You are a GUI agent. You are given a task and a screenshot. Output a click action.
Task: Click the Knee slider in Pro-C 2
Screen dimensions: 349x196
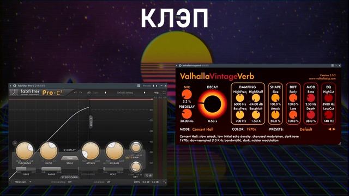click(x=26, y=169)
